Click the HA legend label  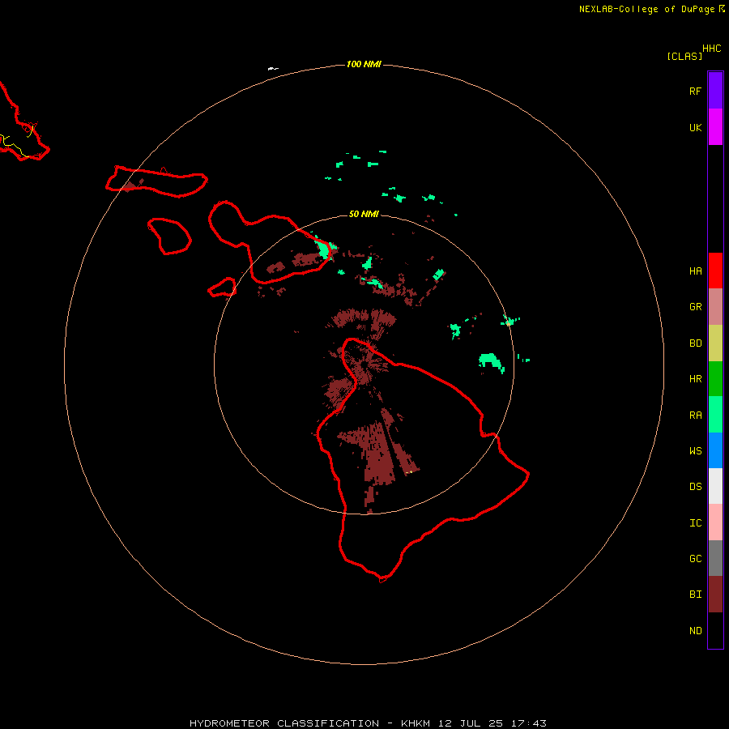[x=695, y=271]
